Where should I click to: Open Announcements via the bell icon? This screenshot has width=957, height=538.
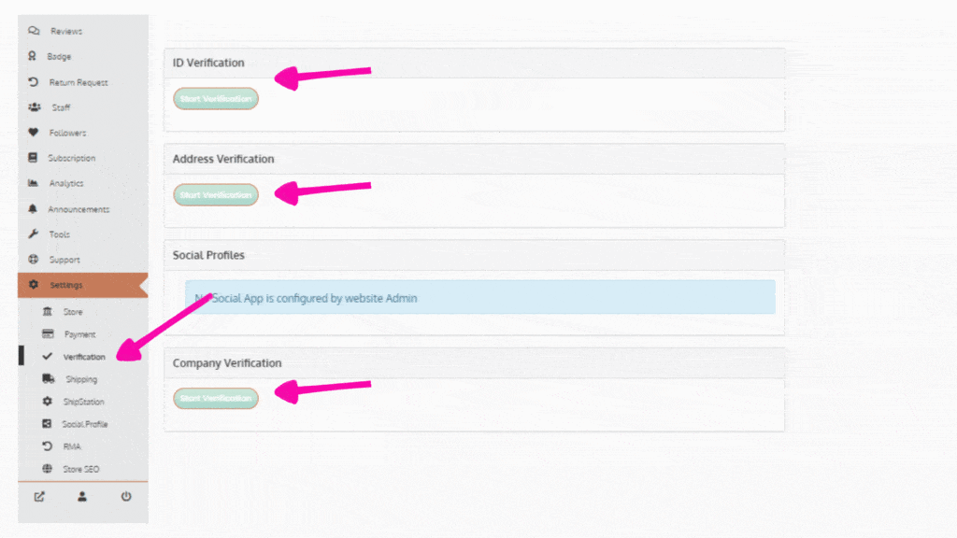[34, 209]
